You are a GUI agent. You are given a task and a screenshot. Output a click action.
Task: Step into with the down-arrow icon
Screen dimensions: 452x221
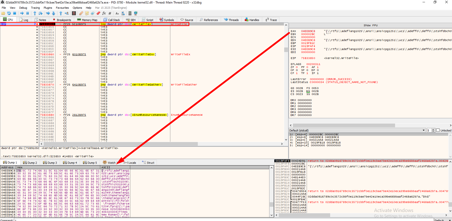click(35, 13)
